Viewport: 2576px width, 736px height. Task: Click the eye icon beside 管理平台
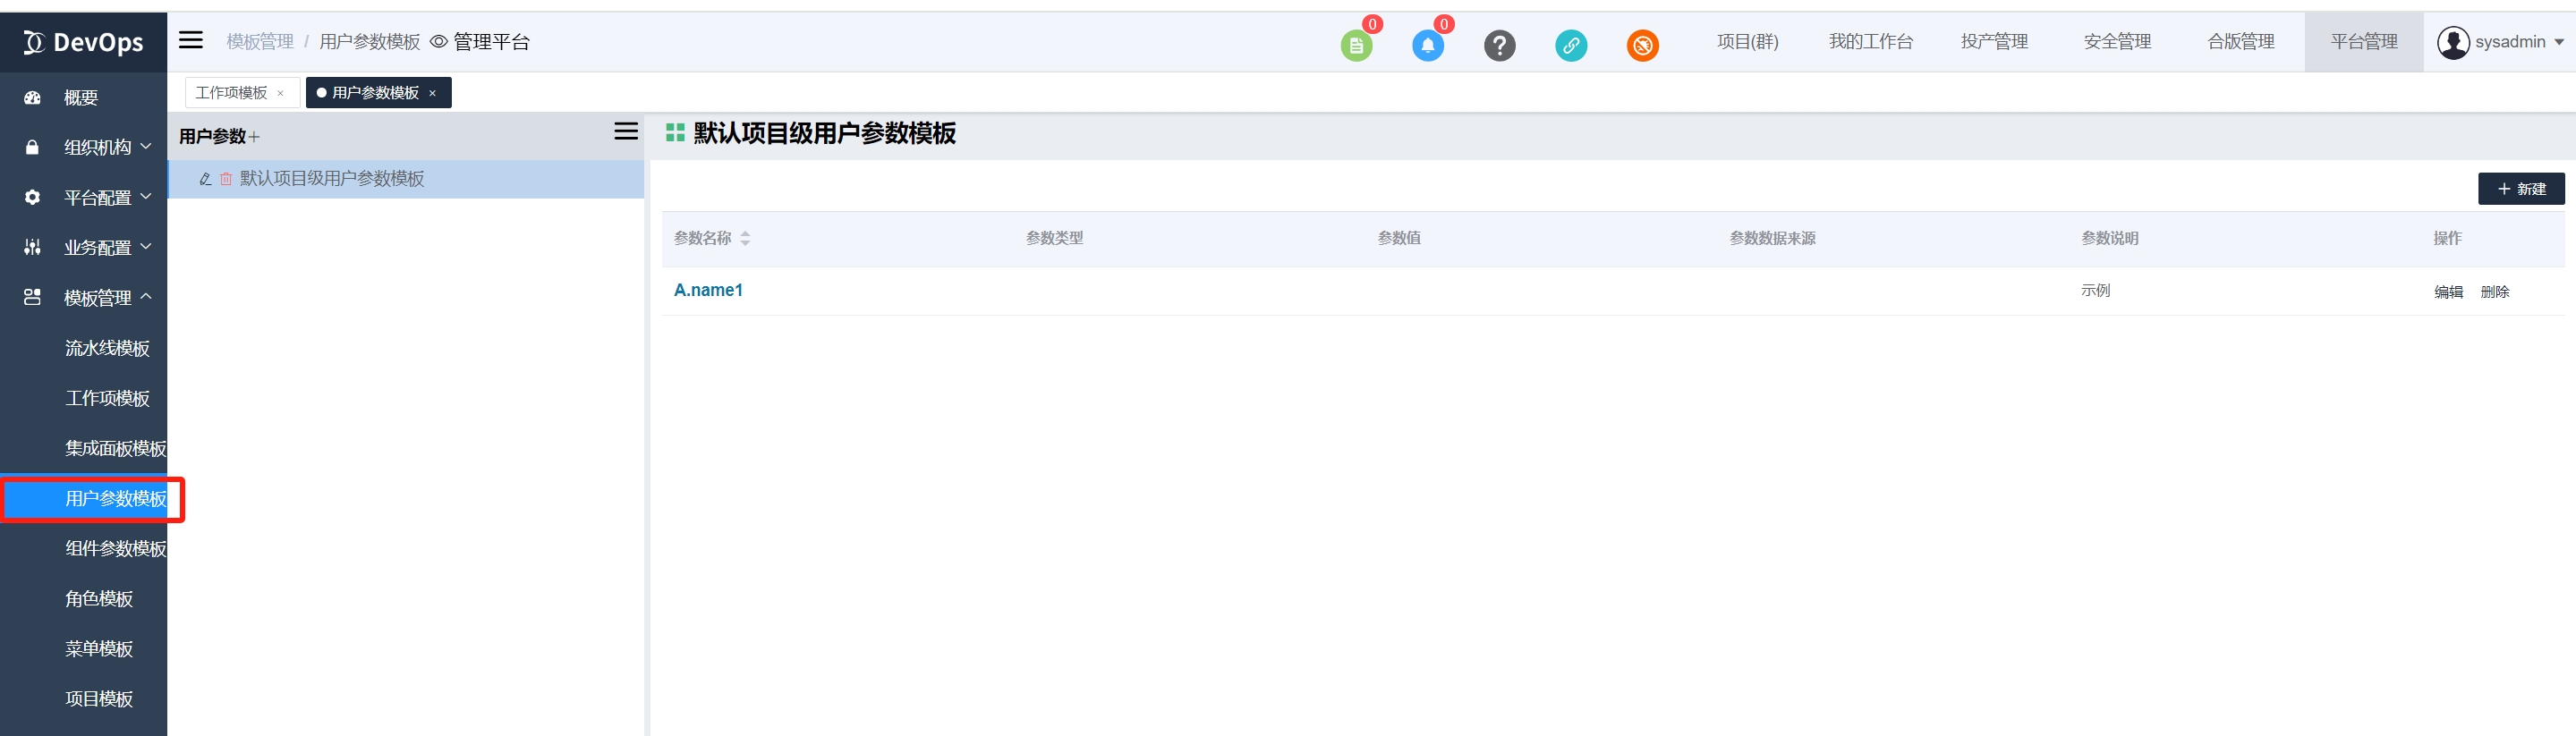[438, 42]
